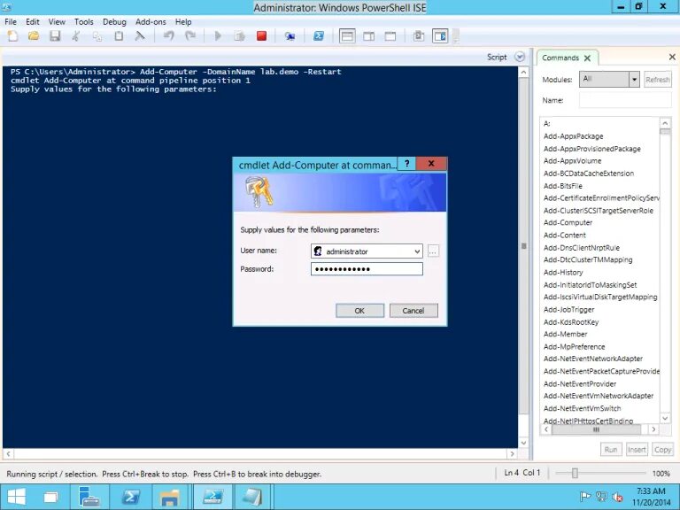The width and height of the screenshot is (680, 510).
Task: Open the New Remote PowerShell Tab icon
Action: point(290,36)
